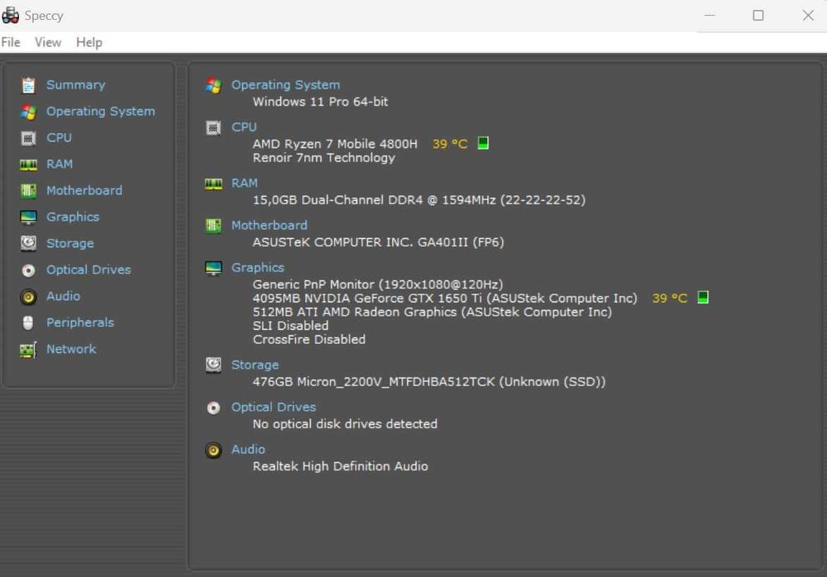Select Audio in the sidebar
Screen dimensions: 827x577
click(x=64, y=296)
